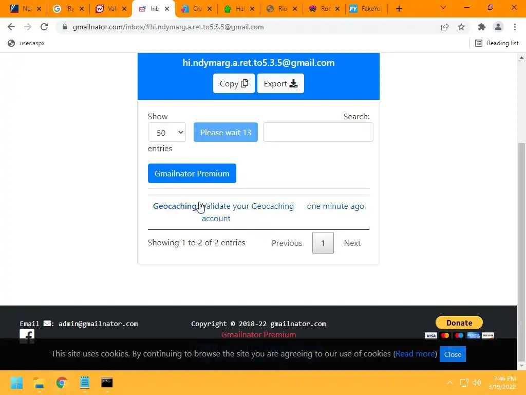
Task: Open the extensions puzzle icon
Action: click(482, 27)
